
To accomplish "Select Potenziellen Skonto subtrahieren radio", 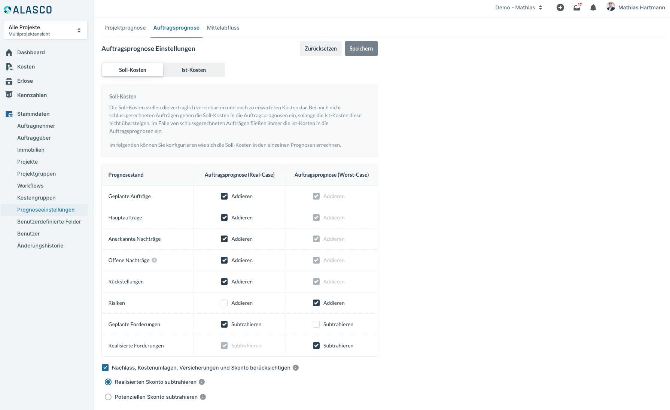I will pyautogui.click(x=108, y=397).
